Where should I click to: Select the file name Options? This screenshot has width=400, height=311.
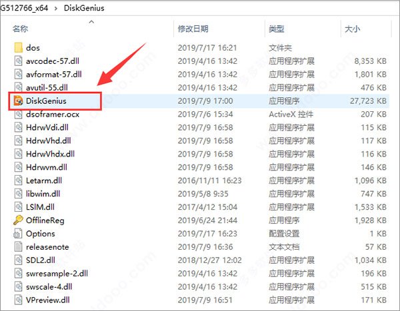pos(40,234)
